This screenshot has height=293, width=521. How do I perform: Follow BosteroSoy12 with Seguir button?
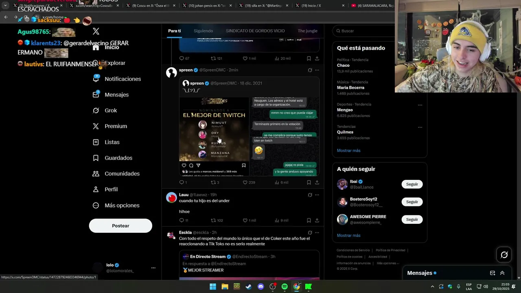[412, 202]
